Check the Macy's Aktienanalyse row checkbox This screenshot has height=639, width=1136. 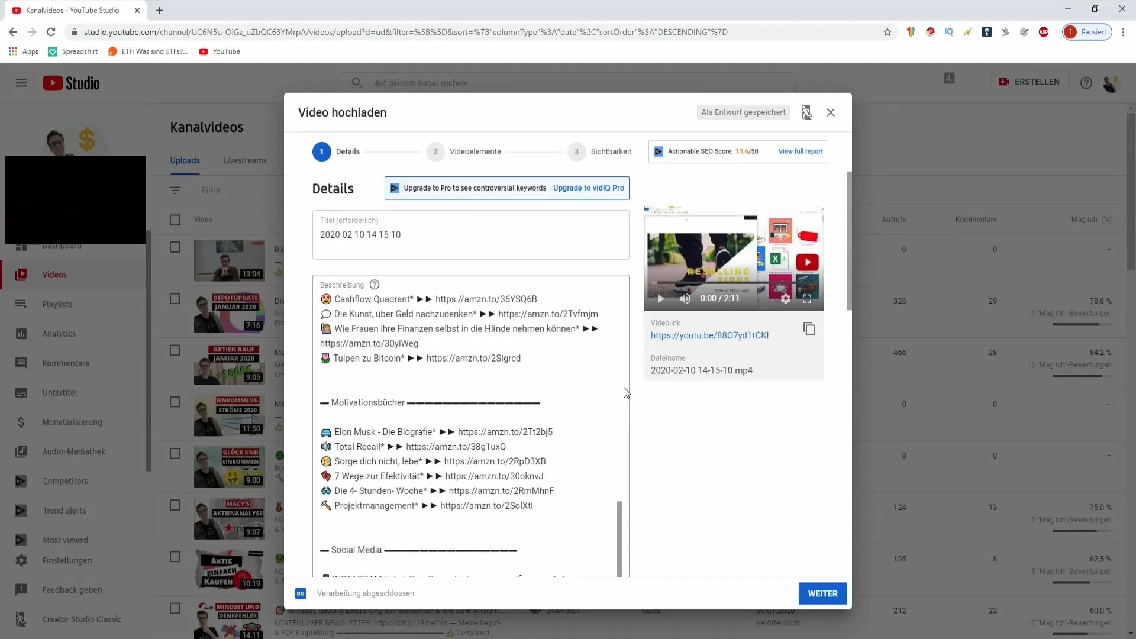point(175,505)
